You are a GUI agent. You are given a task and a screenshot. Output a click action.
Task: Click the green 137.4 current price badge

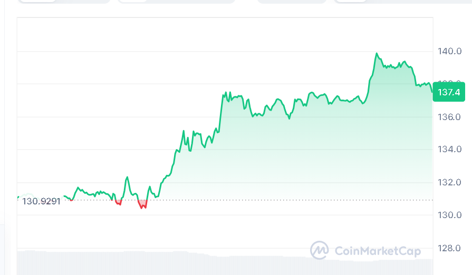pyautogui.click(x=449, y=92)
